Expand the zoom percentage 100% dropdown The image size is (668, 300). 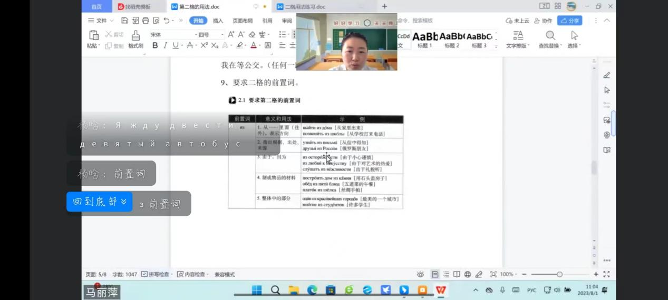[x=508, y=274]
